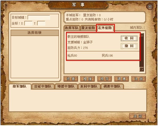The image size is (158, 126).
Task: Click the 增援 reinforce button
Action: pyautogui.click(x=88, y=79)
